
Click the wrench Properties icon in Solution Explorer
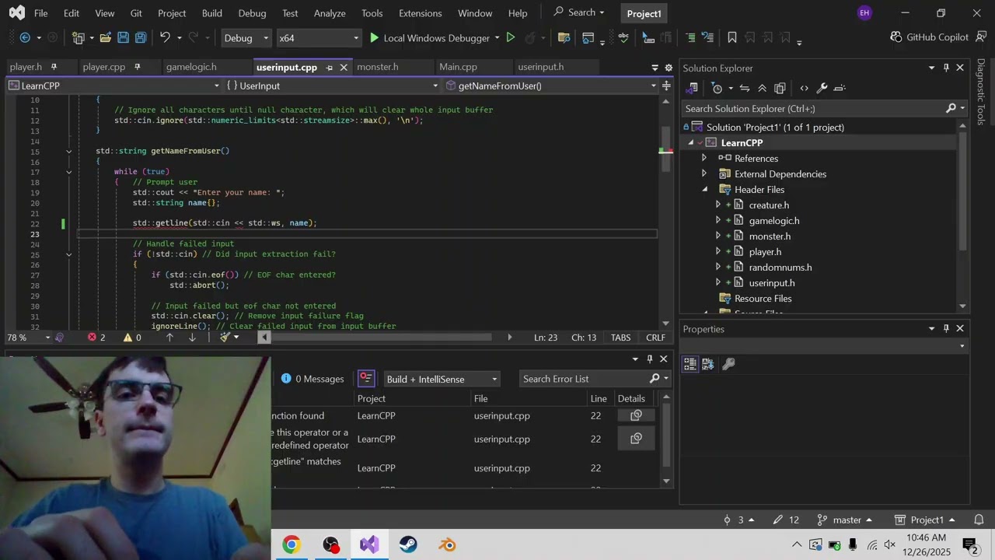822,88
